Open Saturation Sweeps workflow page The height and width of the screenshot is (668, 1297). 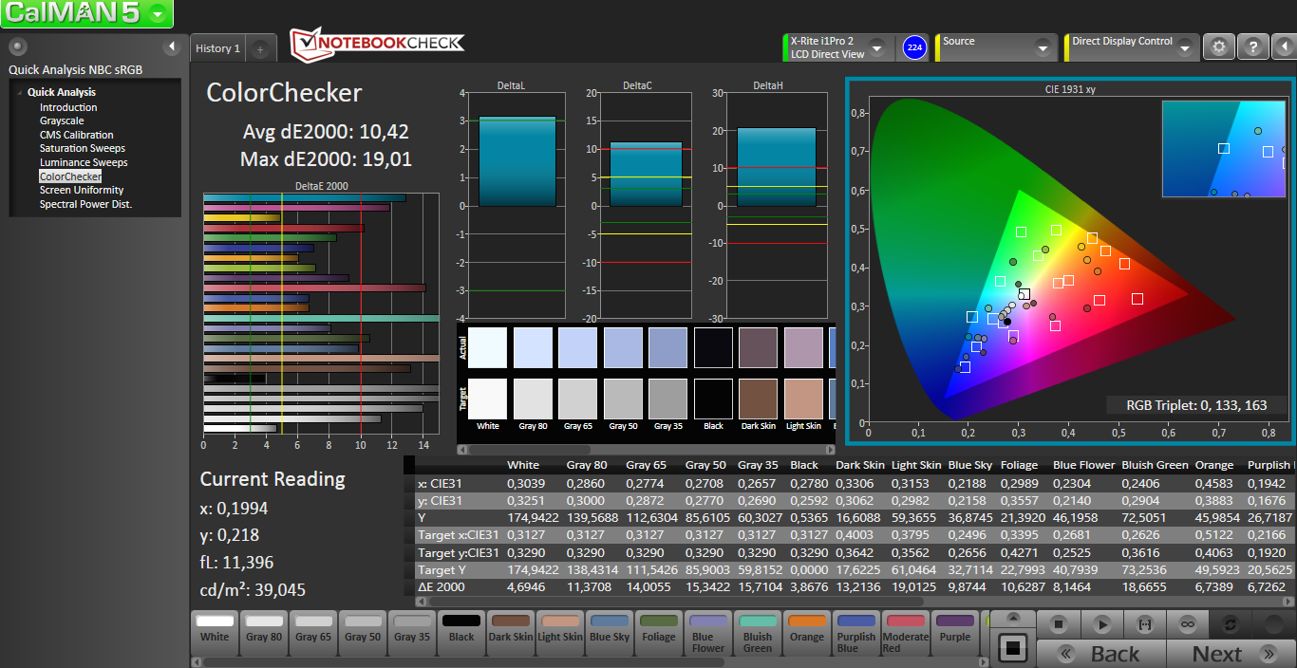coord(83,149)
